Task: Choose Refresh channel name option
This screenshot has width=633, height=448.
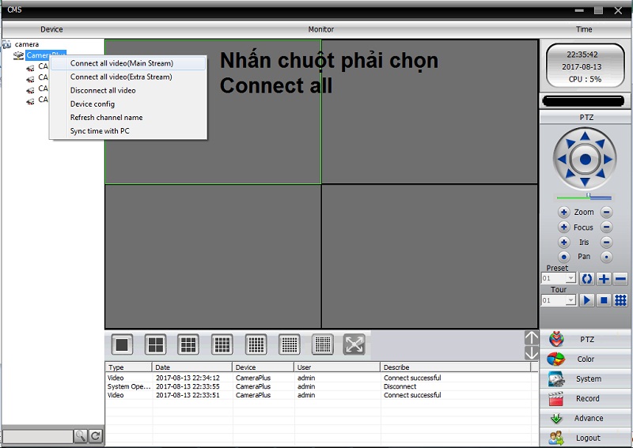Action: tap(128, 118)
